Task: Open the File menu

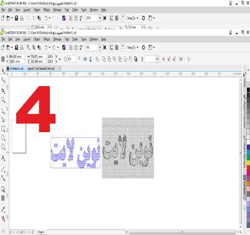Action: coord(3,39)
